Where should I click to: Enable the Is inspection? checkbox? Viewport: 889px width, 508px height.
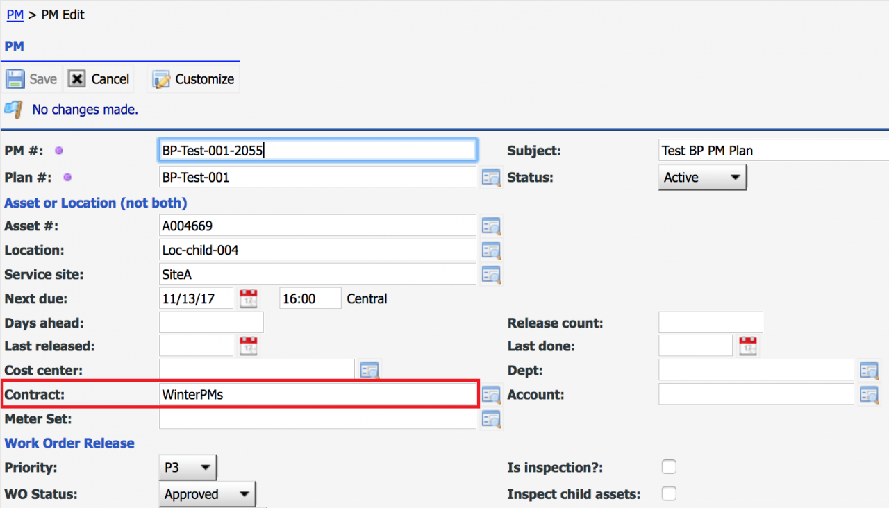tap(669, 468)
